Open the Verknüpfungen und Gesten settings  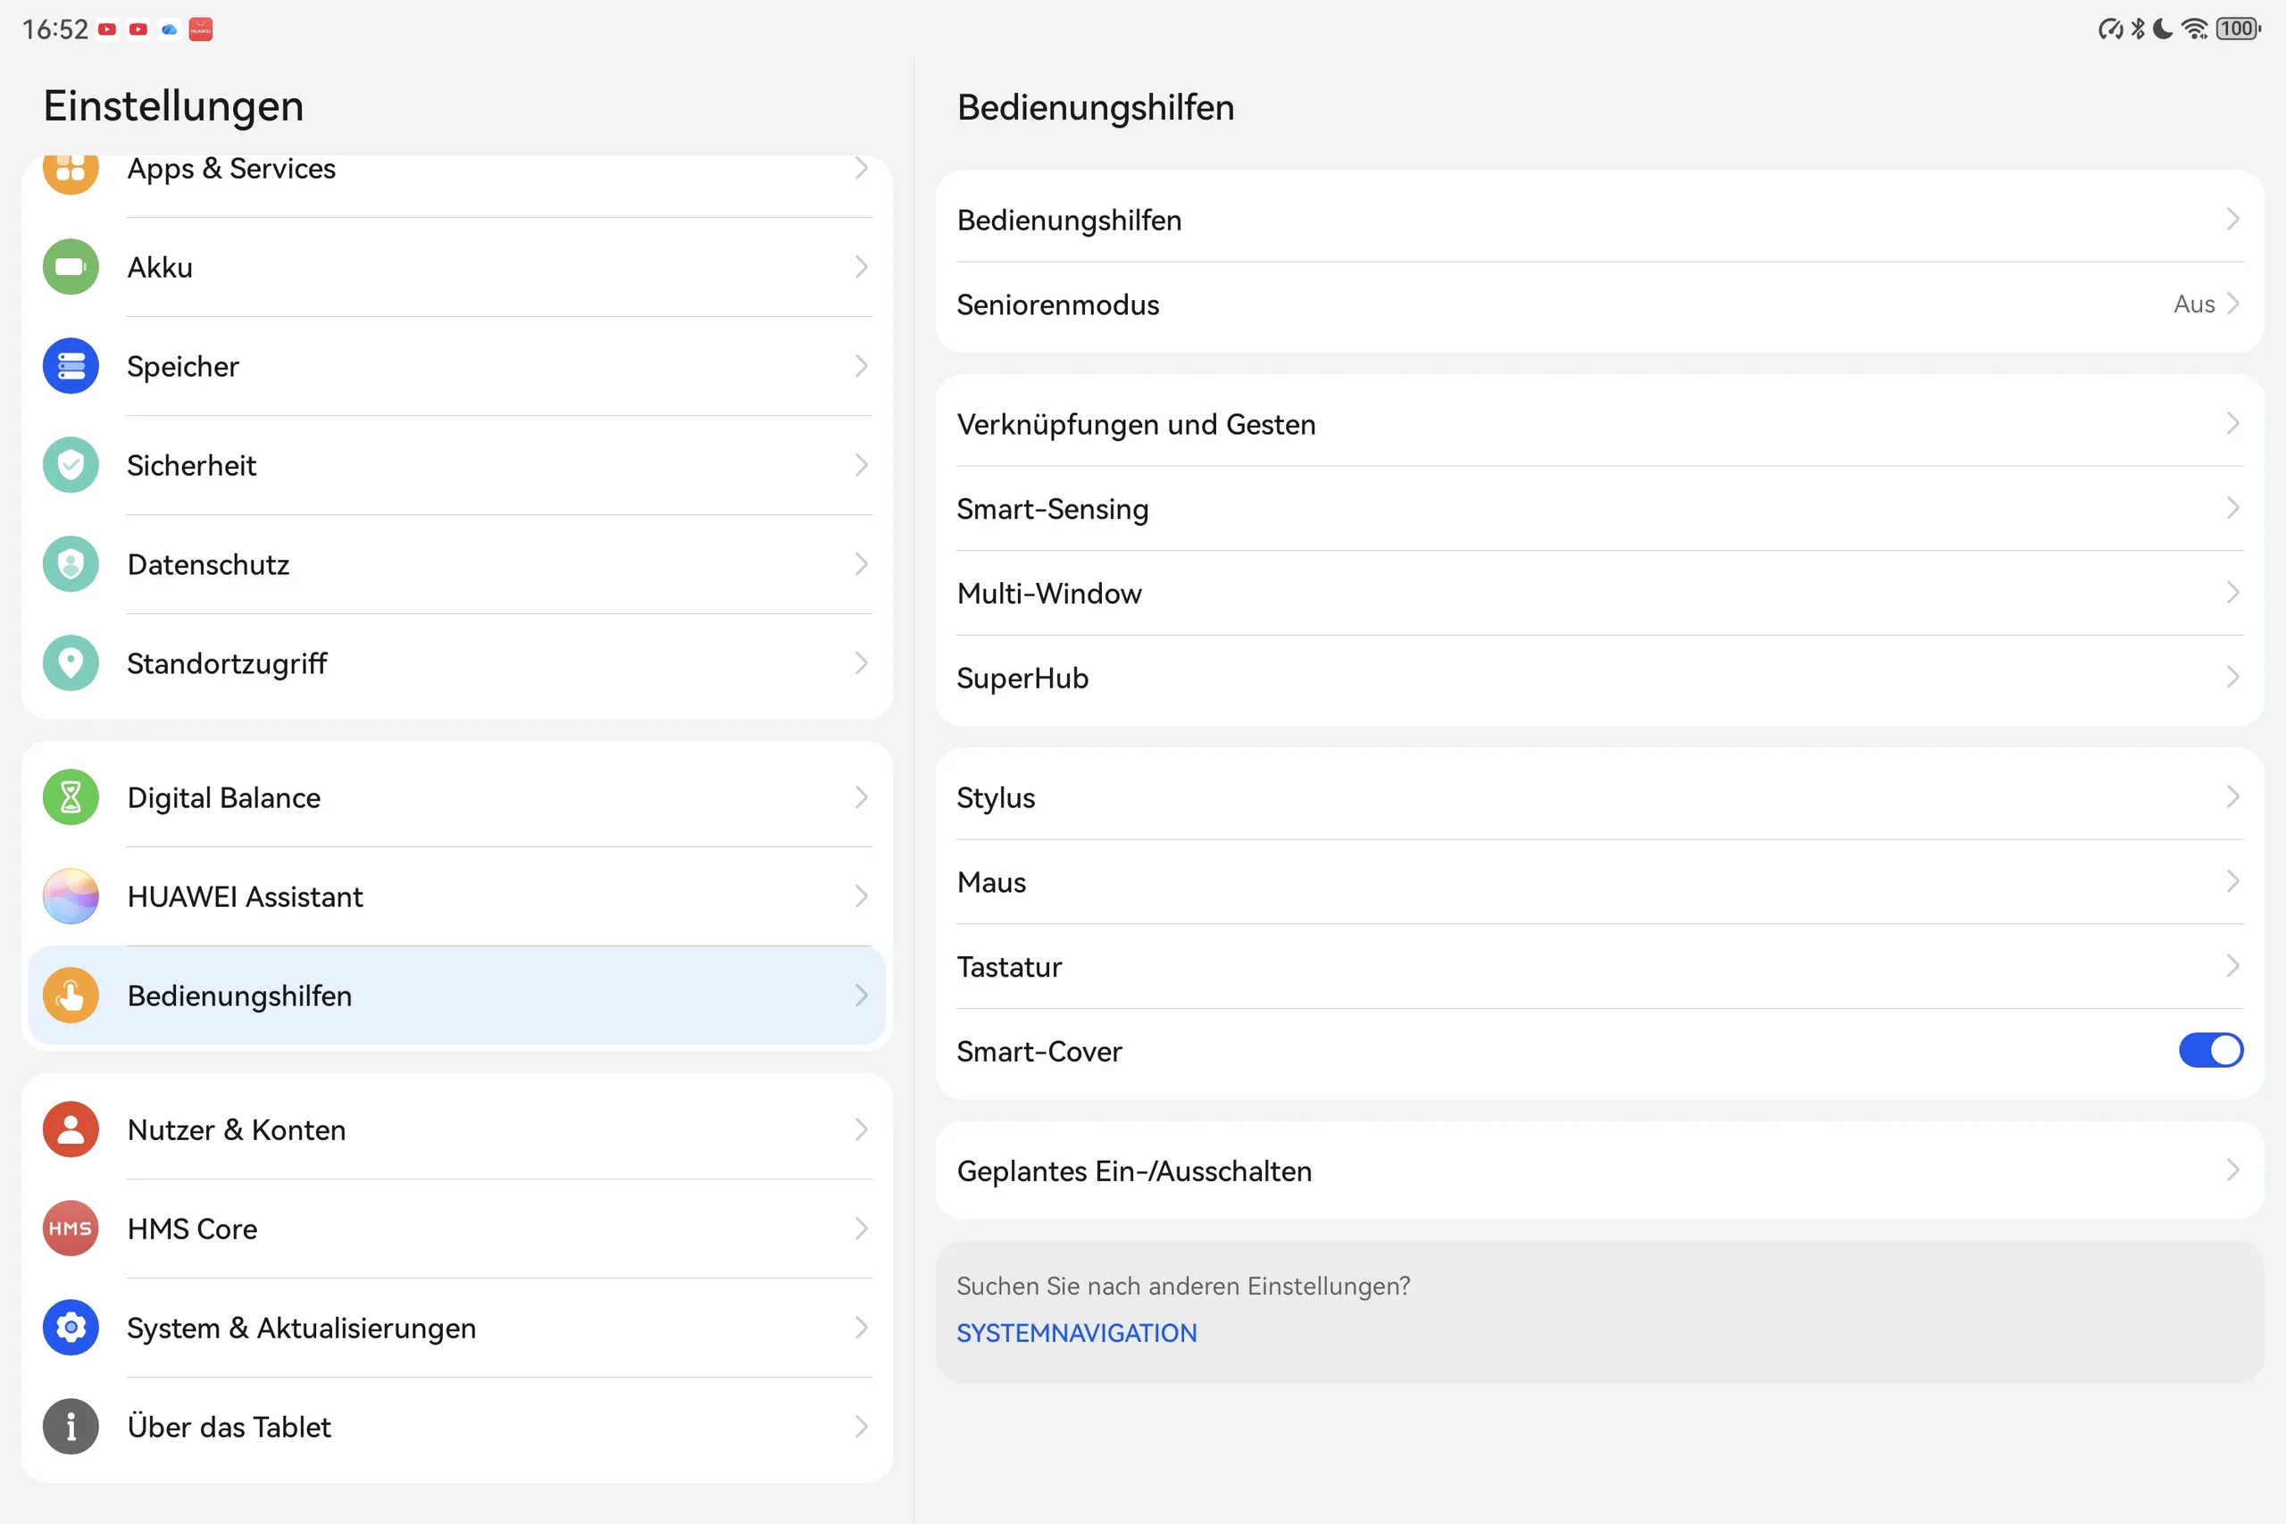1600,424
